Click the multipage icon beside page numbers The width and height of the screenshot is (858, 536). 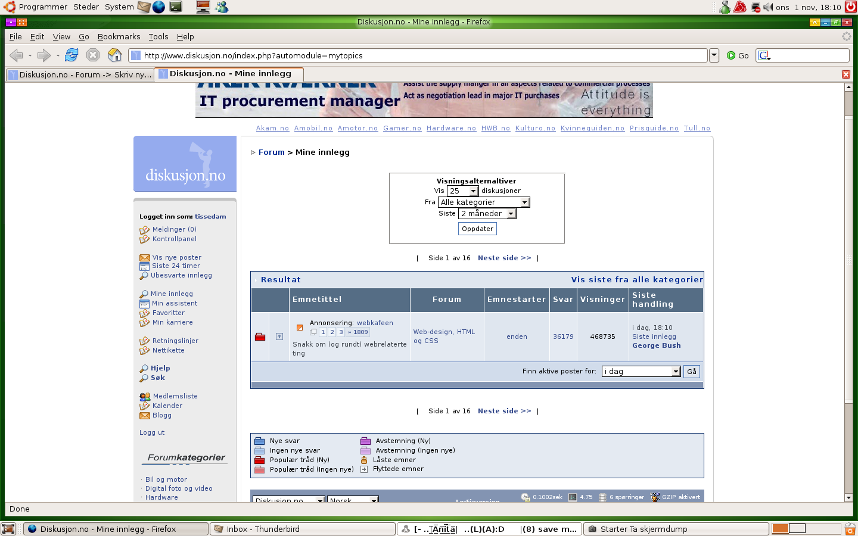point(313,332)
